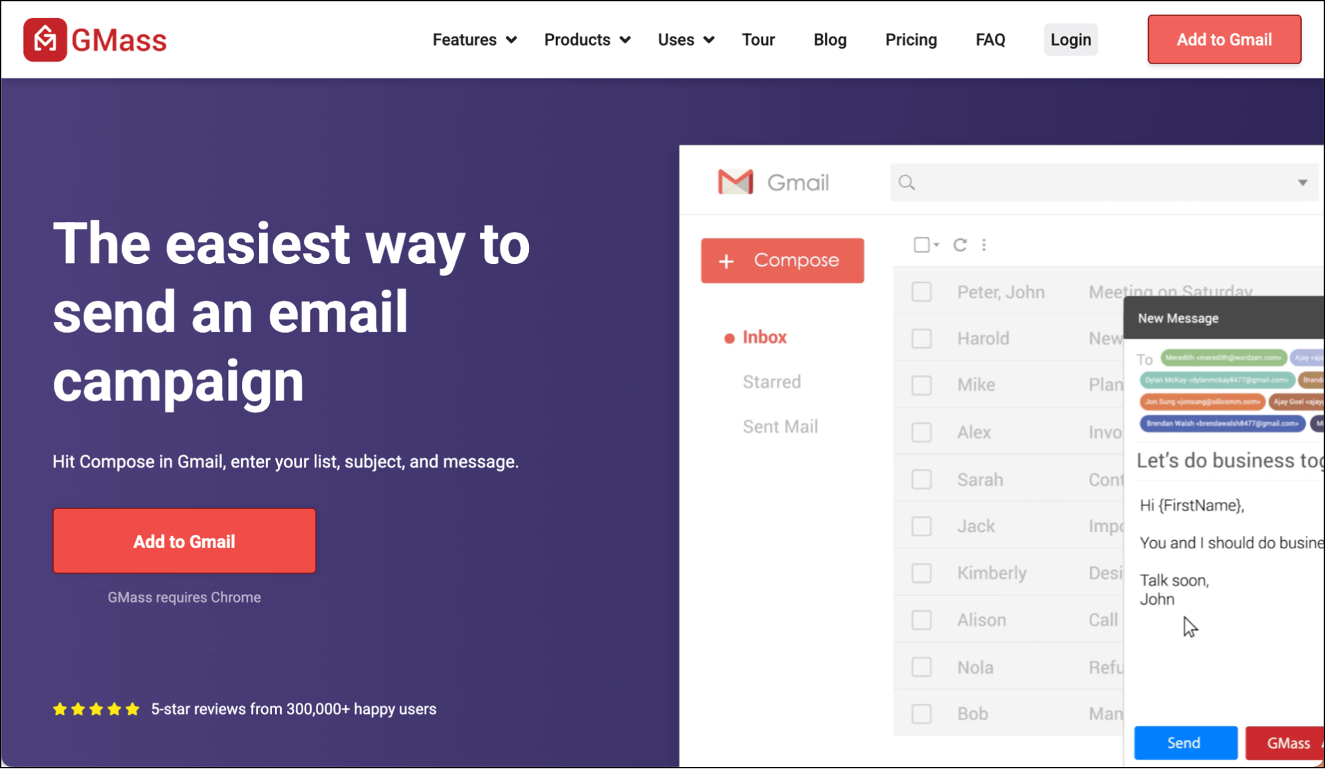Click the Compose button
This screenshot has width=1325, height=769.
[x=782, y=261]
